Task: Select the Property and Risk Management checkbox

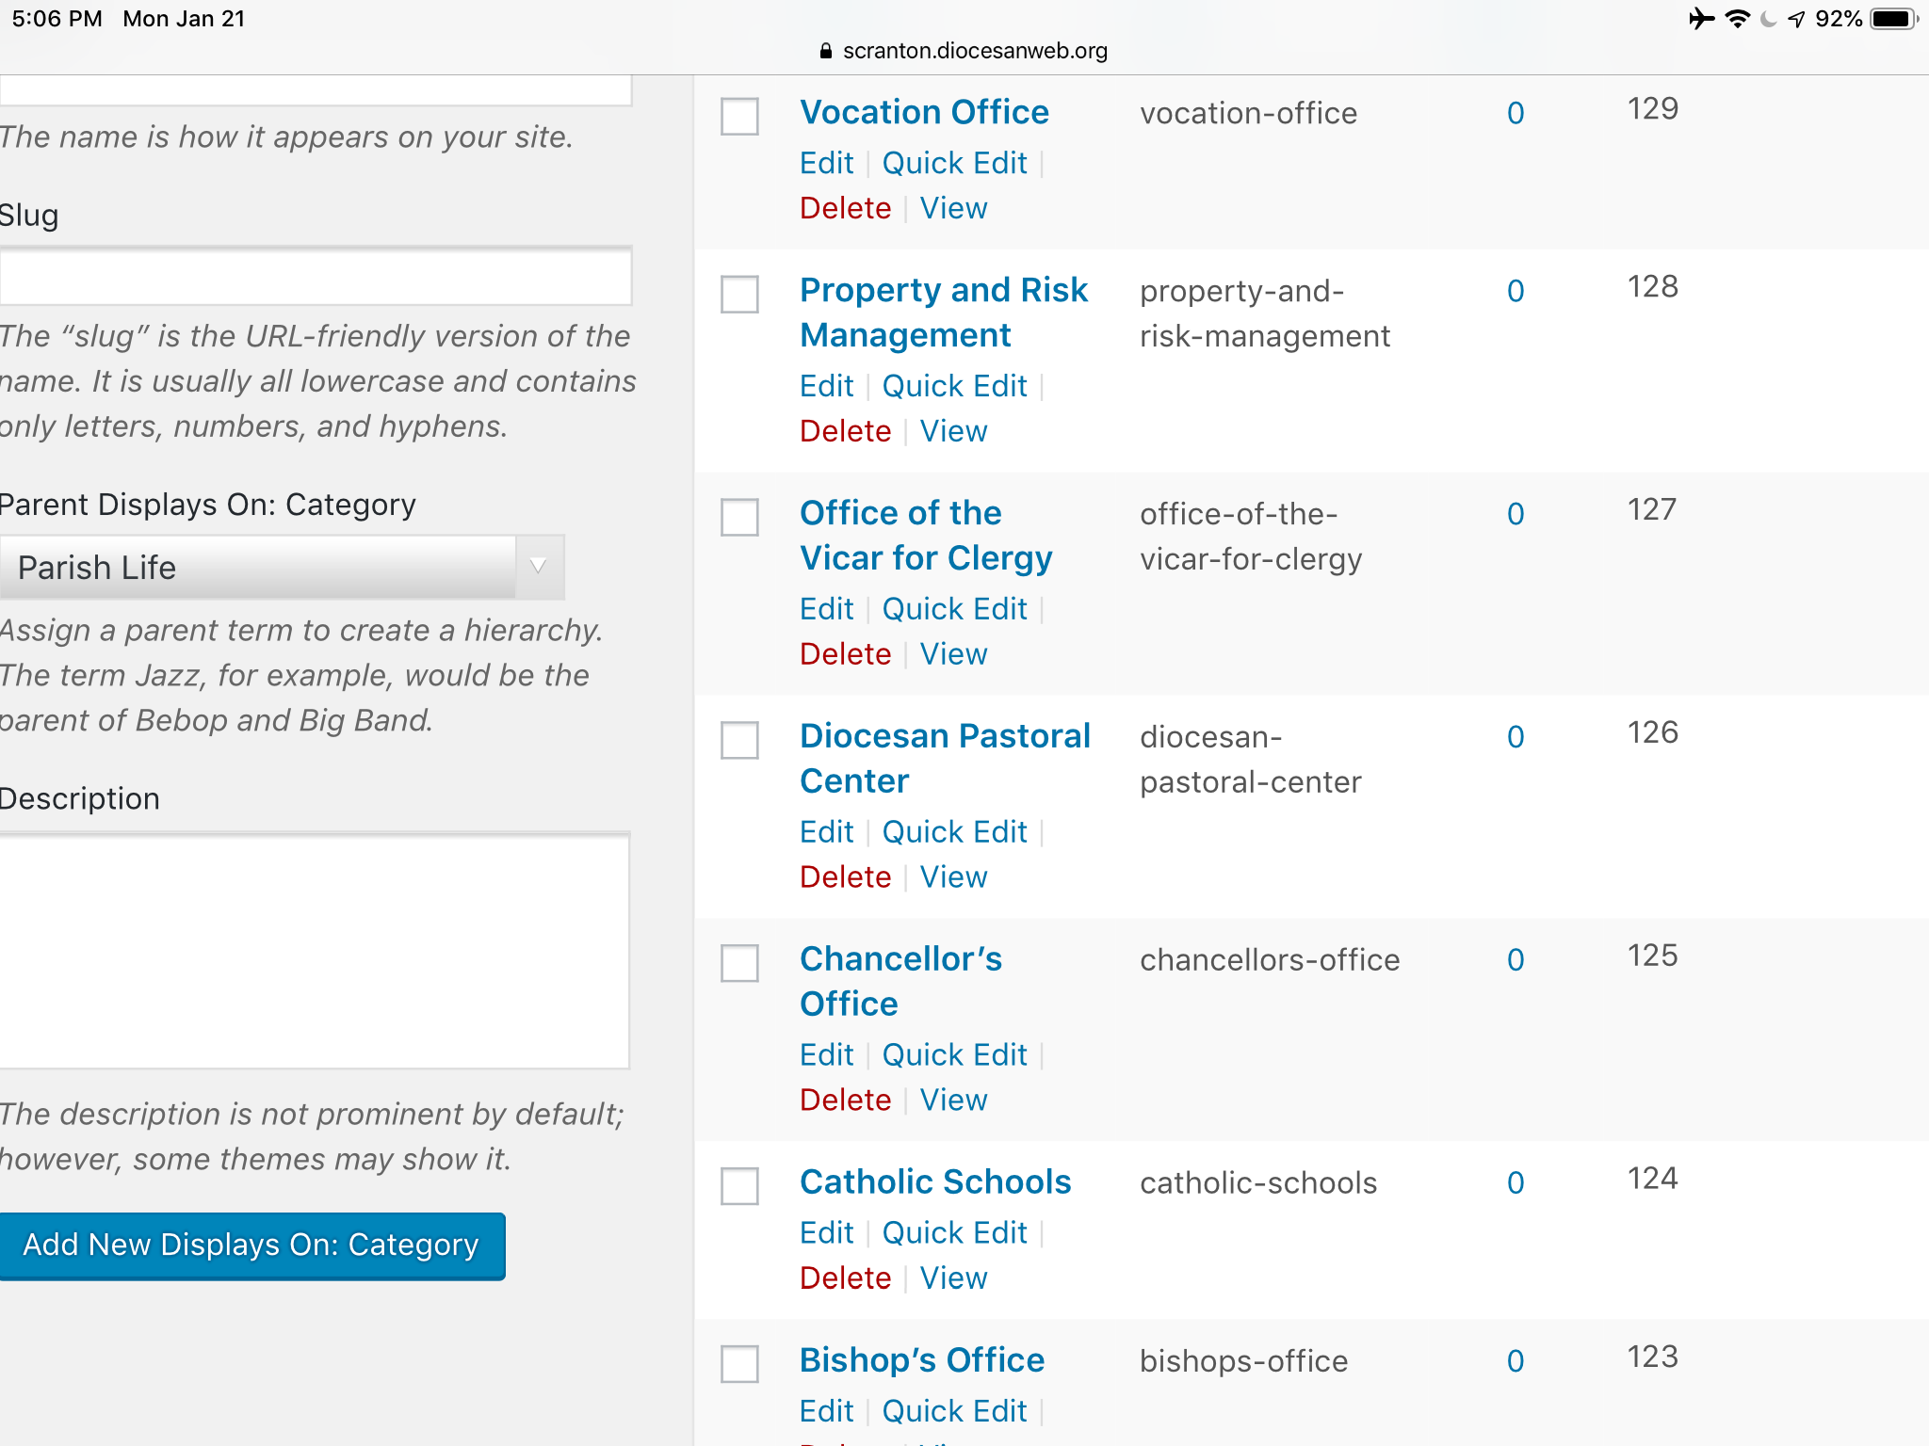Action: coord(739,295)
